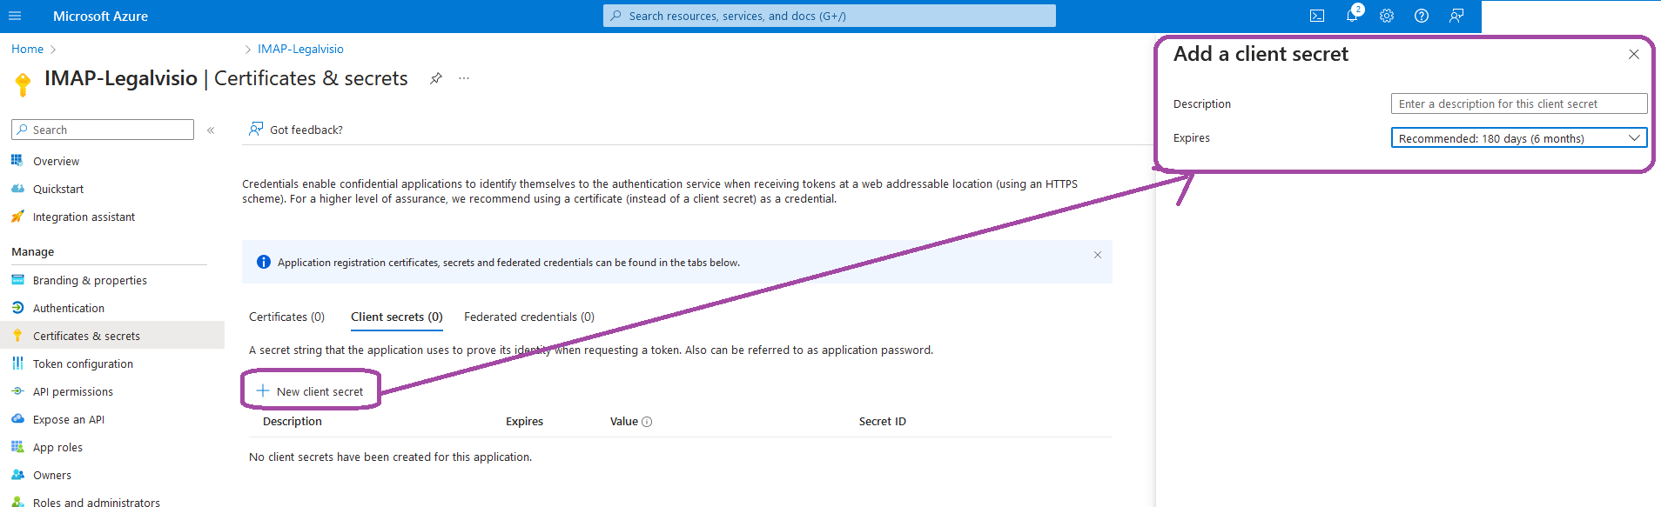Click the Expose an API cloud icon
The width and height of the screenshot is (1661, 507).
click(x=17, y=419)
